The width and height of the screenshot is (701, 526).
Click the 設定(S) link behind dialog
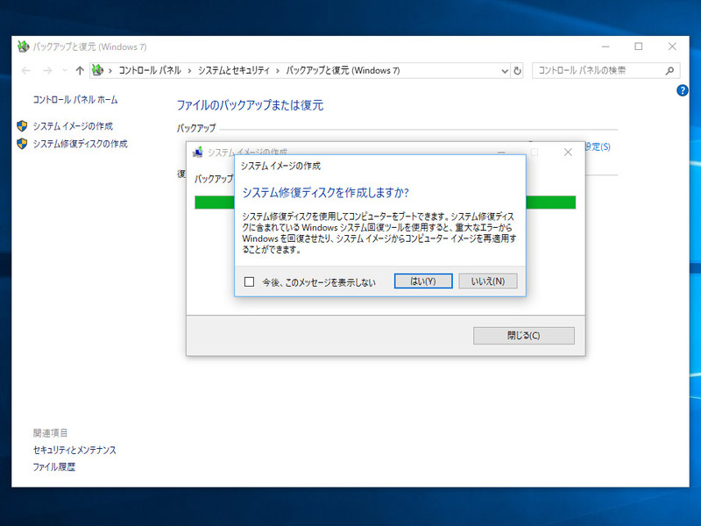coord(598,146)
